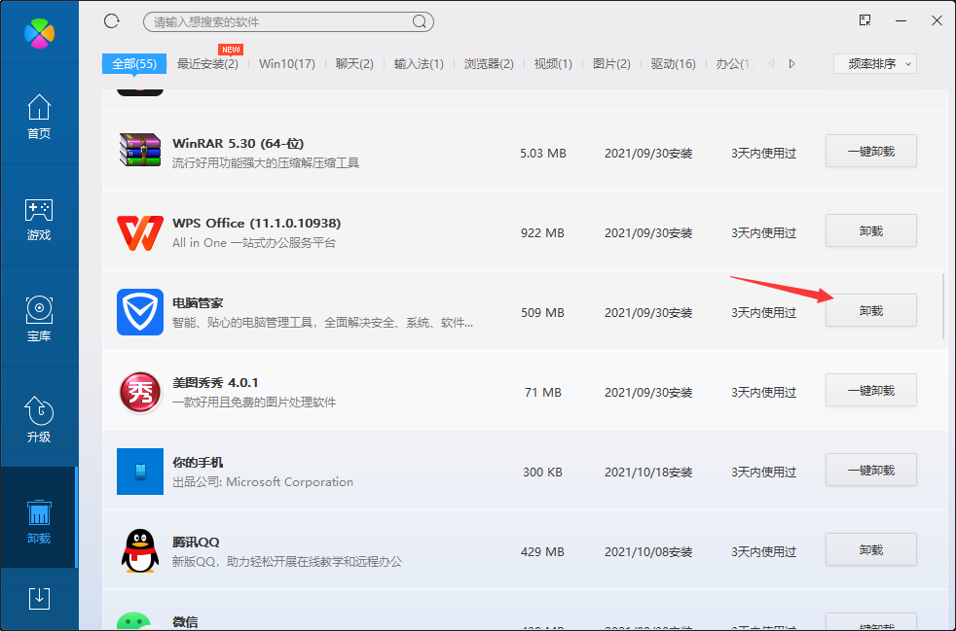Select the WinRAR 5.30 (64-位) title
The image size is (956, 631).
click(238, 144)
